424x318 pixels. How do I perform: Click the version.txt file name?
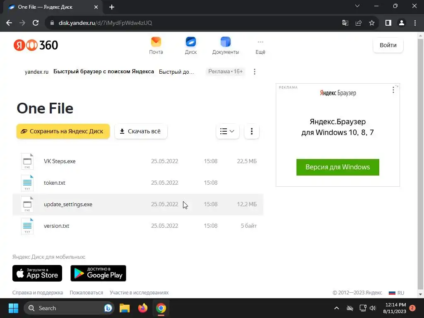56,226
